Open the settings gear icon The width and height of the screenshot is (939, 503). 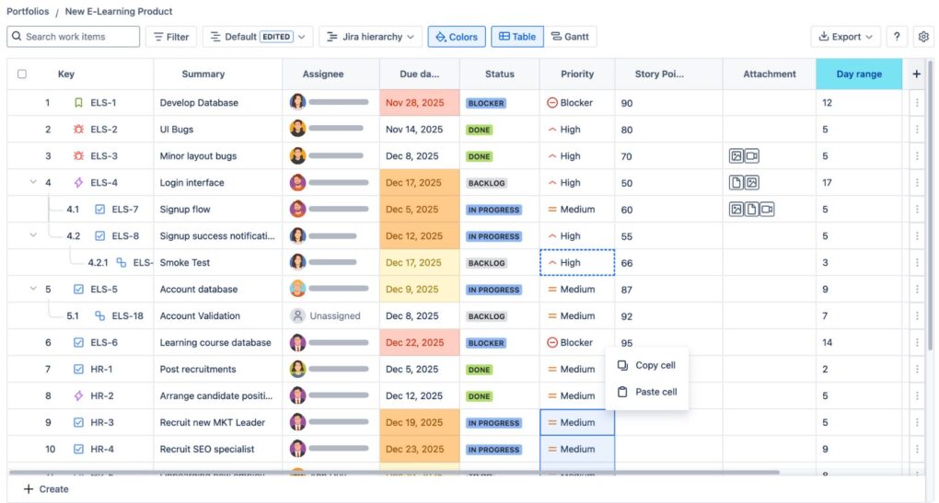(923, 37)
